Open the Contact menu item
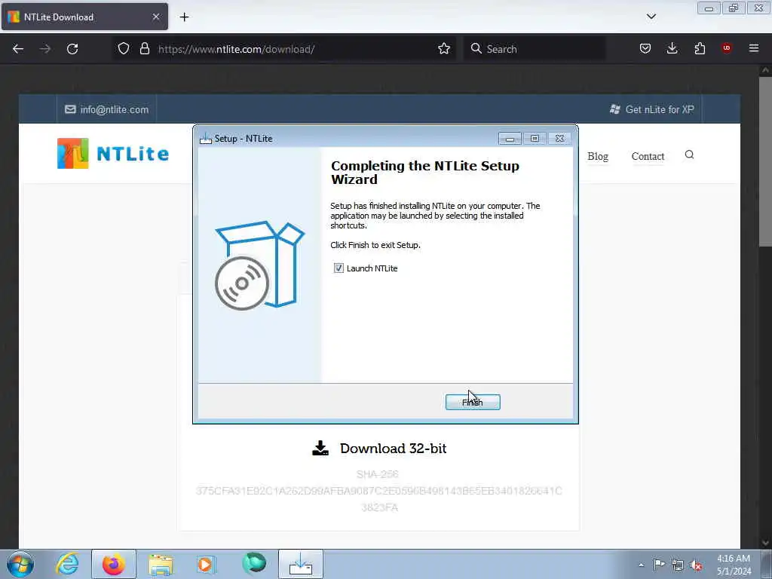 [648, 156]
